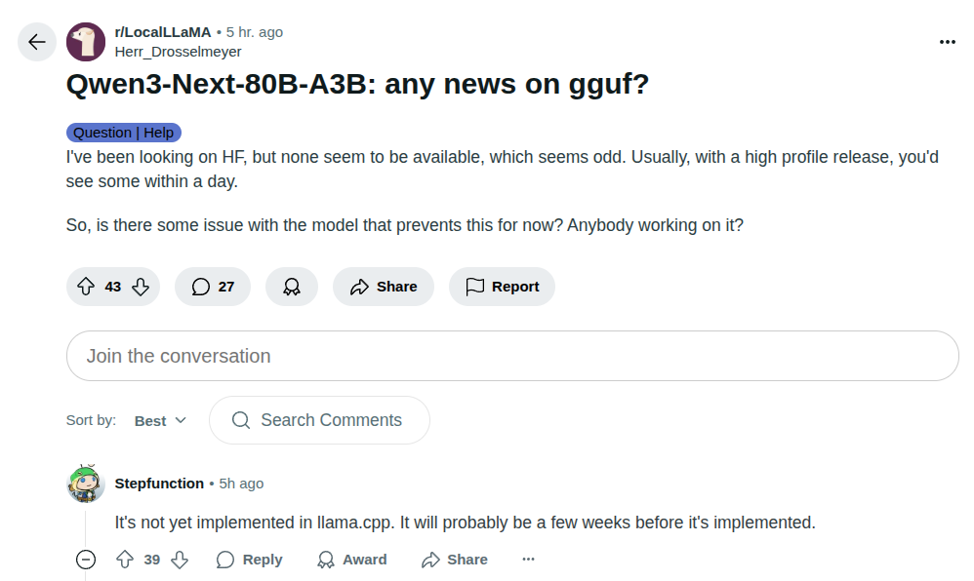The image size is (974, 581).
Task: Open Herr_Drosselmeyer's user profile
Action: click(179, 52)
